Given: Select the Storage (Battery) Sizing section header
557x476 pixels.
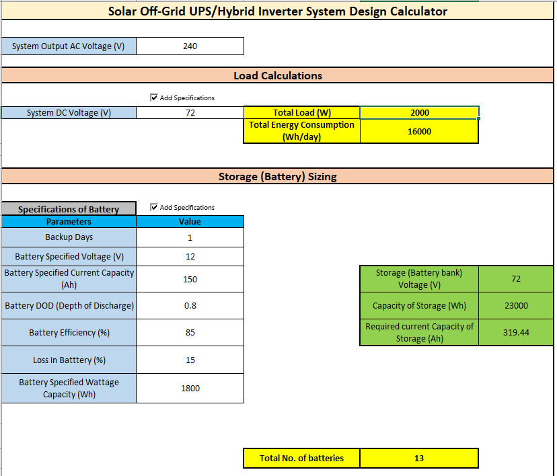Looking at the screenshot, I should pos(277,177).
